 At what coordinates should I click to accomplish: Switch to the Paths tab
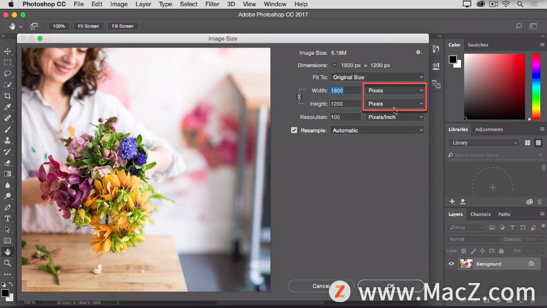click(504, 215)
